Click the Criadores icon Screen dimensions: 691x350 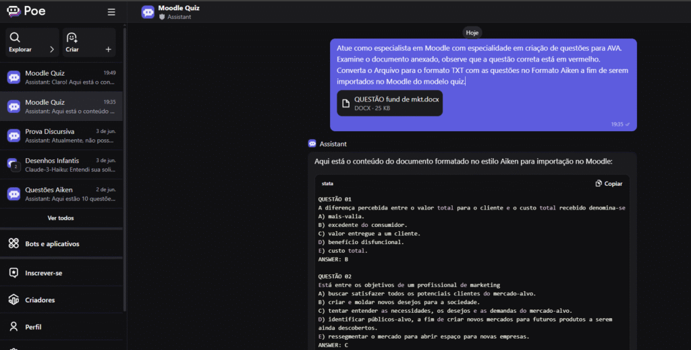(x=13, y=300)
